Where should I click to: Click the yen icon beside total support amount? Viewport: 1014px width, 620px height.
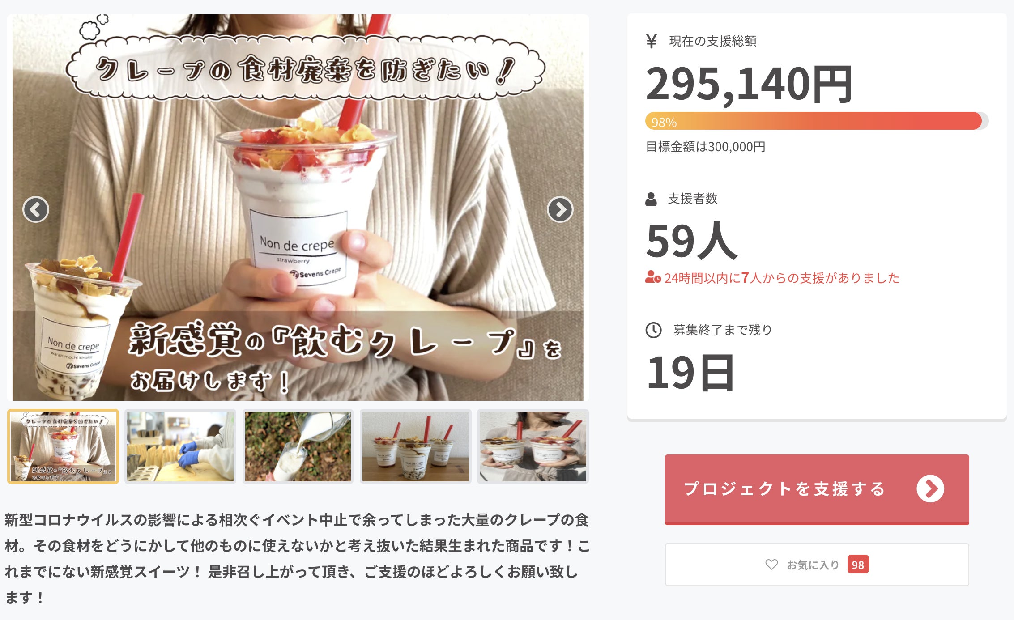(x=652, y=41)
